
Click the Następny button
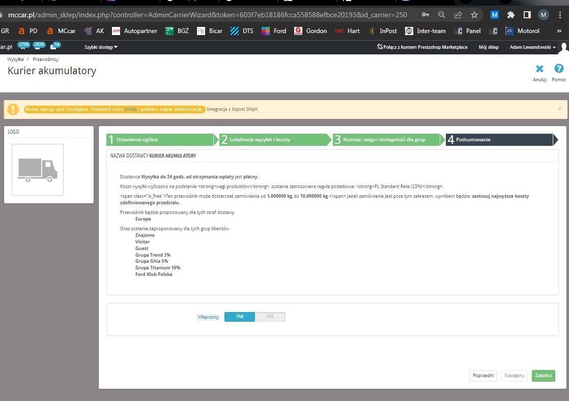514,376
